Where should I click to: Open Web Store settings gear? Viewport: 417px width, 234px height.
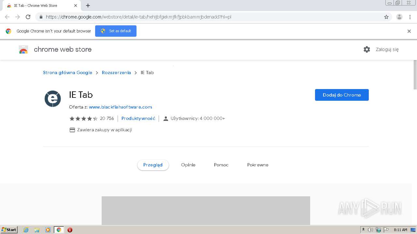pyautogui.click(x=367, y=49)
